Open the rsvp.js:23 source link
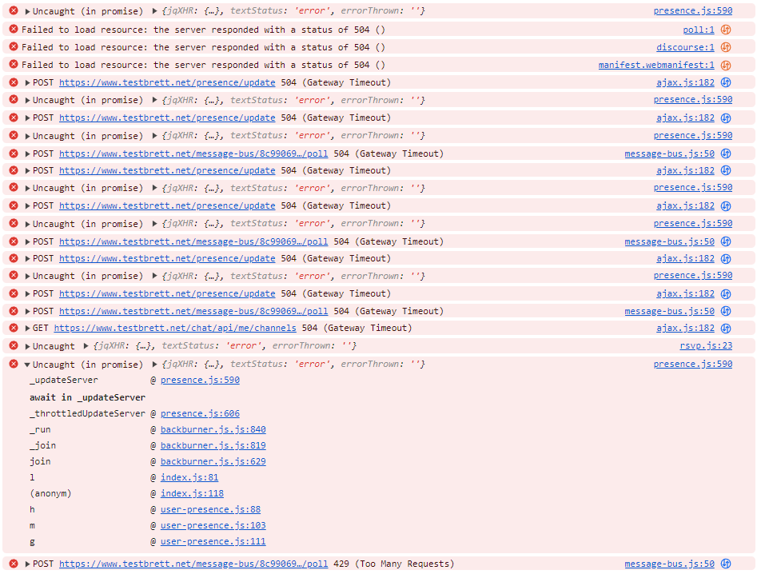Viewport: 757px width, 574px height. pos(706,345)
